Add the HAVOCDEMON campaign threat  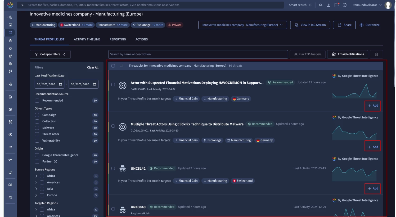(x=373, y=106)
